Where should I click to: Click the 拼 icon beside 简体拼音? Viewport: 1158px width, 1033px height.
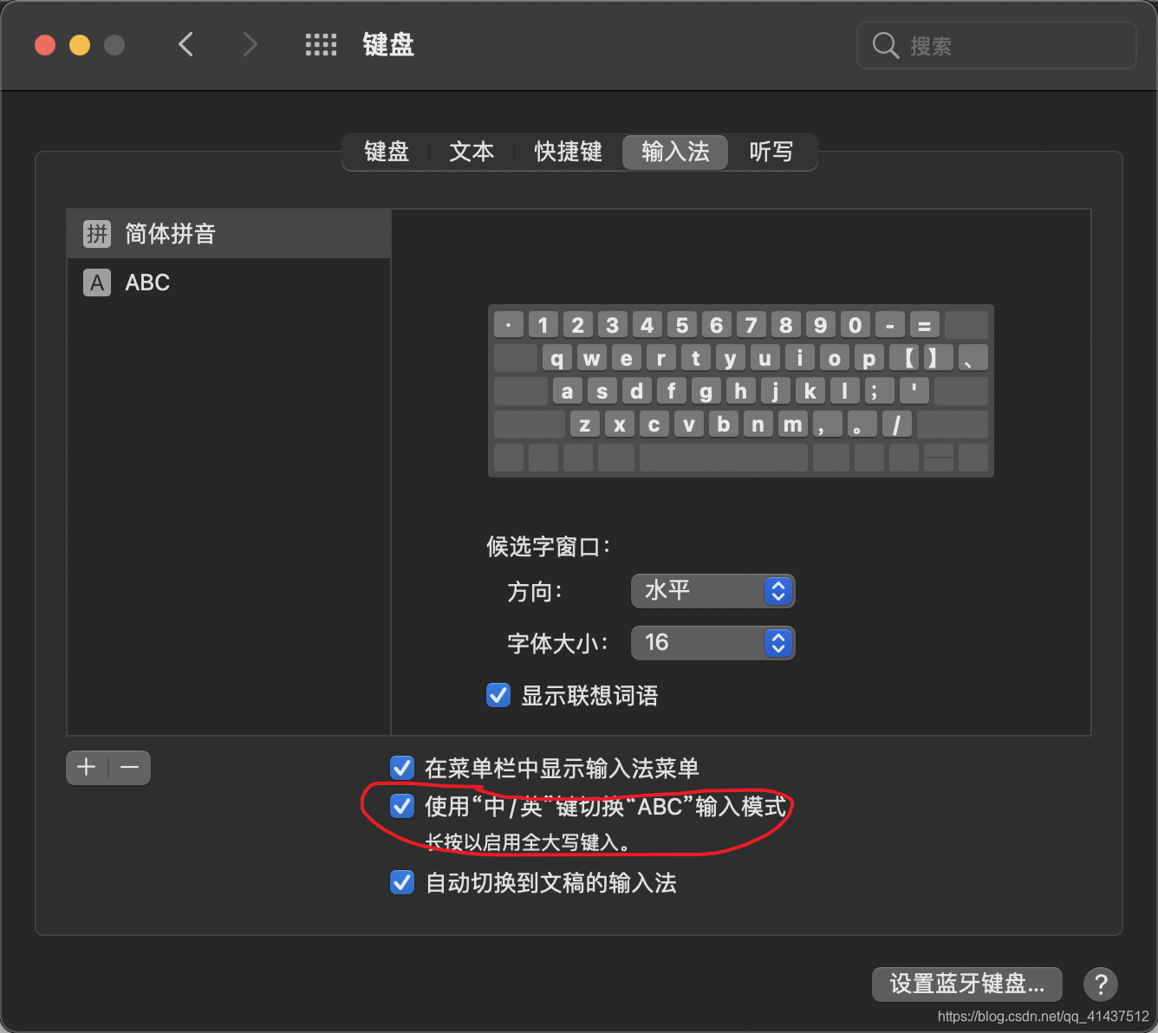[x=97, y=234]
